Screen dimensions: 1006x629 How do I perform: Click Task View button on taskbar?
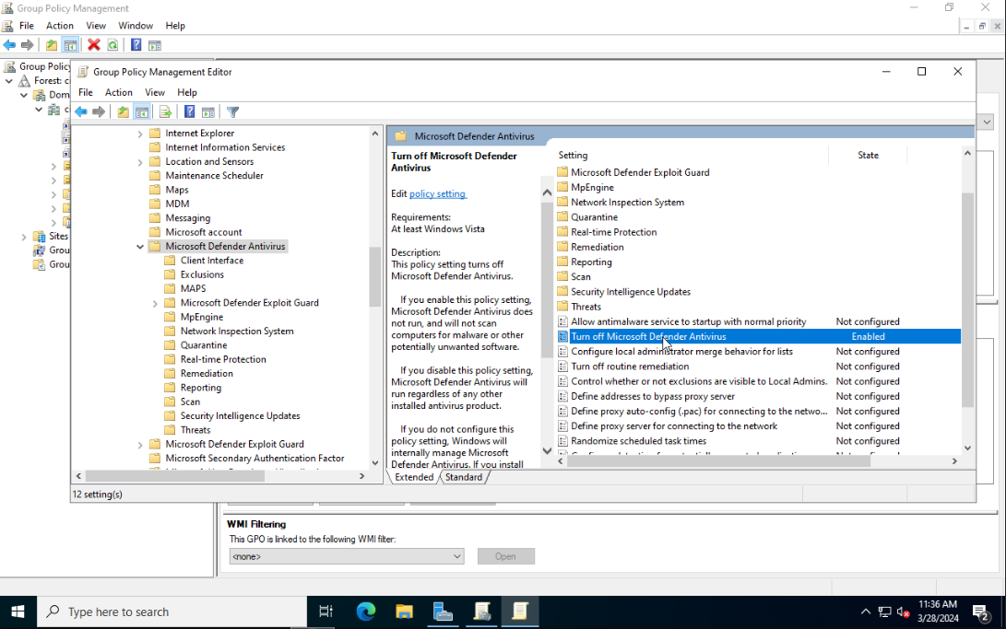pyautogui.click(x=325, y=612)
